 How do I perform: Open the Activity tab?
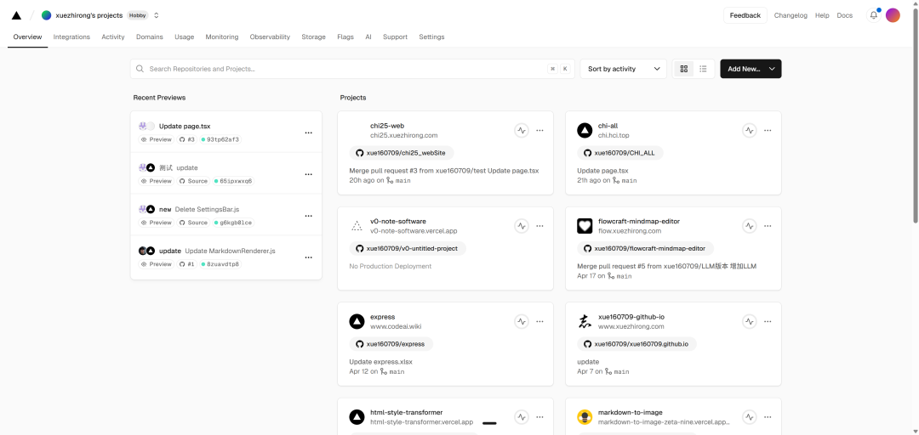pyautogui.click(x=113, y=37)
